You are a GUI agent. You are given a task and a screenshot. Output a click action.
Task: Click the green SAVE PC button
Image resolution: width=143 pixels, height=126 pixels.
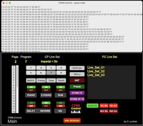point(92,106)
